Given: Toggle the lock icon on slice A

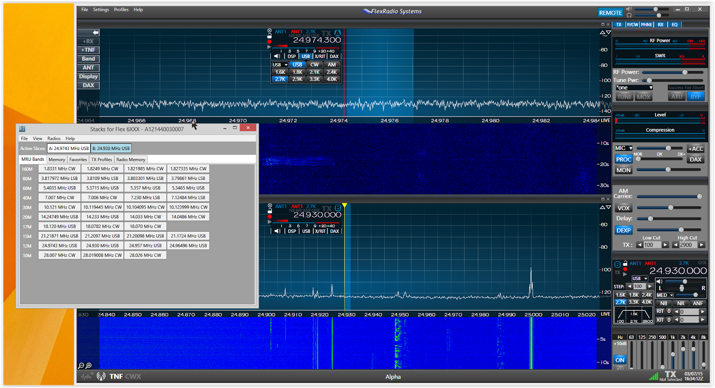Looking at the screenshot, I should (269, 36).
